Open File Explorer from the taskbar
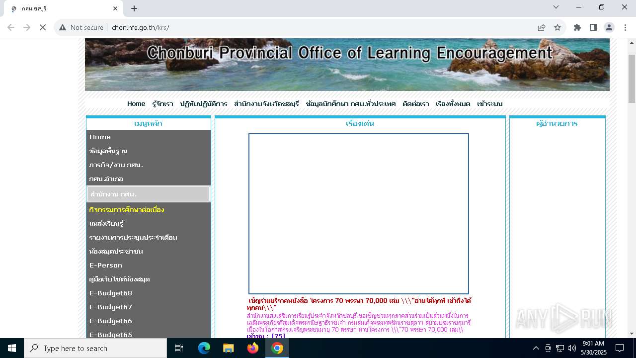The width and height of the screenshot is (636, 358). pos(229,348)
